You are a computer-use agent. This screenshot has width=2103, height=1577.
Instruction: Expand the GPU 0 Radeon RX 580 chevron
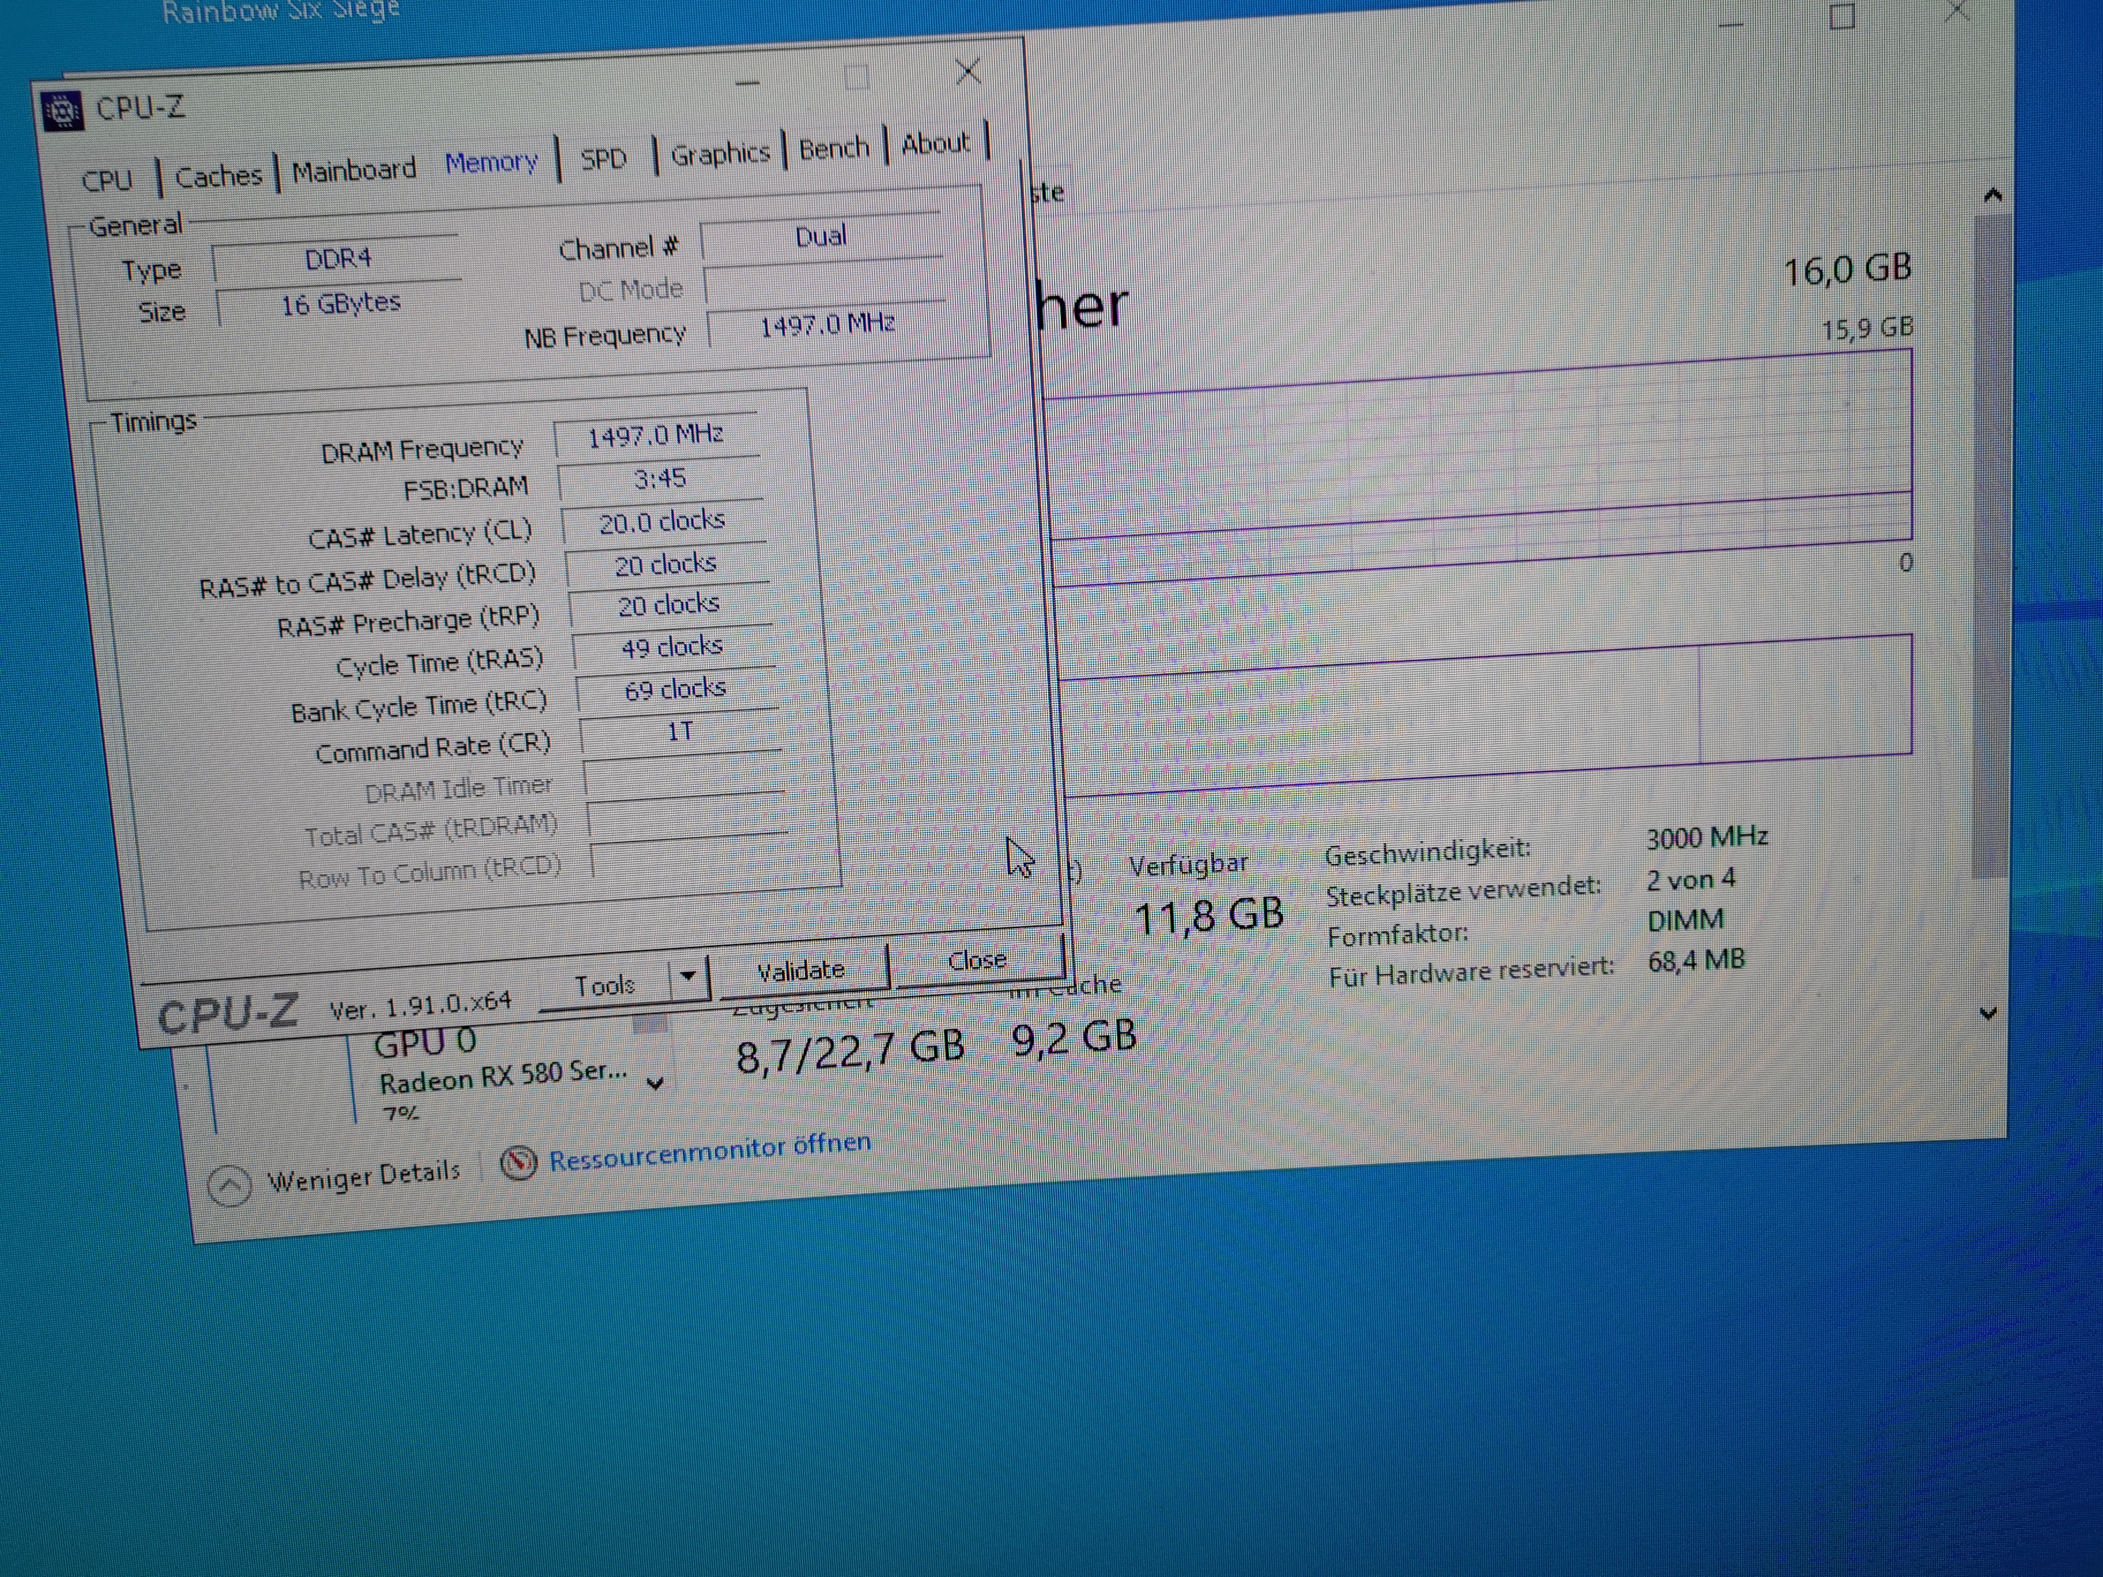pos(655,1082)
